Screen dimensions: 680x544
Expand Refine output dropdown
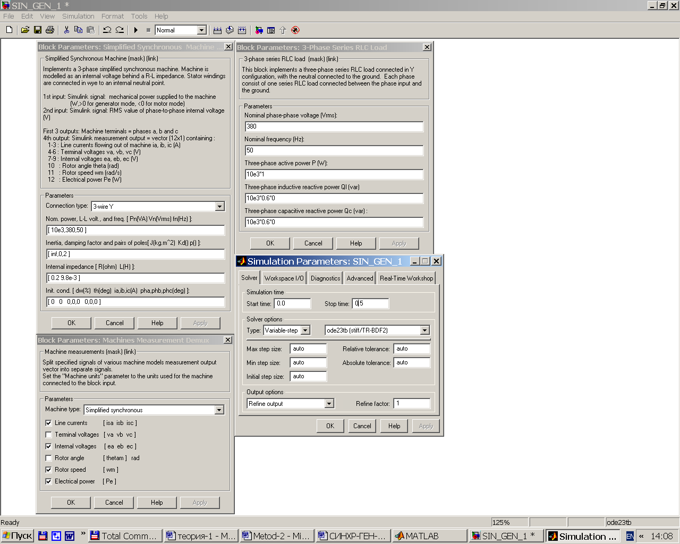[x=329, y=404]
